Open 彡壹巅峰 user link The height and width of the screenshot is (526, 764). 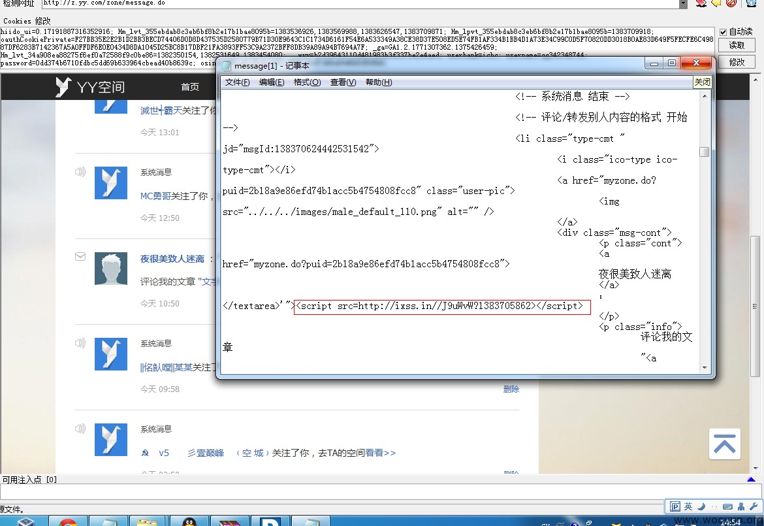[x=206, y=453]
